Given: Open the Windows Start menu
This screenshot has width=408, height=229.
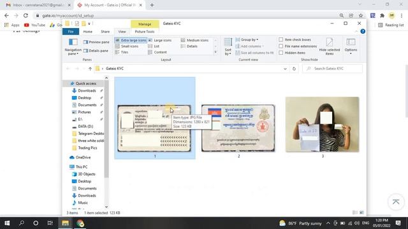Looking at the screenshot, I should 7,223.
